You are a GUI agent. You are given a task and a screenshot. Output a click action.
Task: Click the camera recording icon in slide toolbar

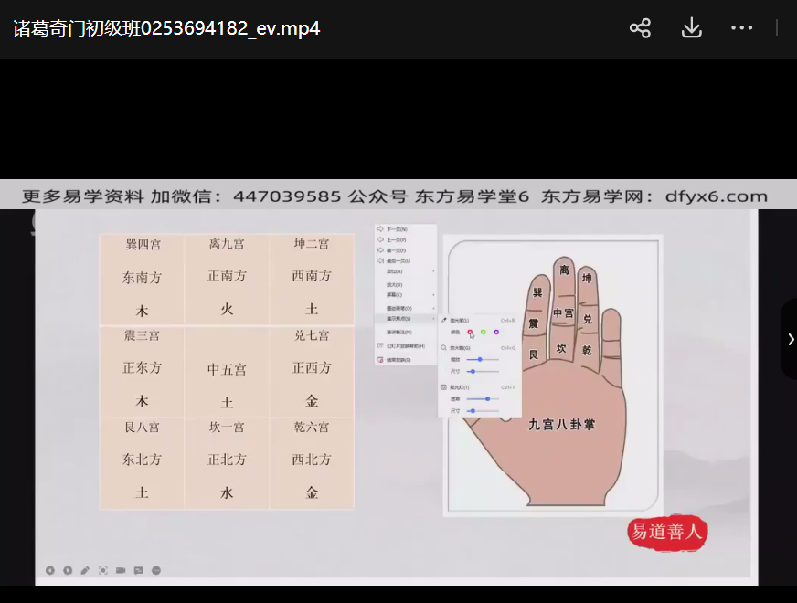(x=121, y=570)
